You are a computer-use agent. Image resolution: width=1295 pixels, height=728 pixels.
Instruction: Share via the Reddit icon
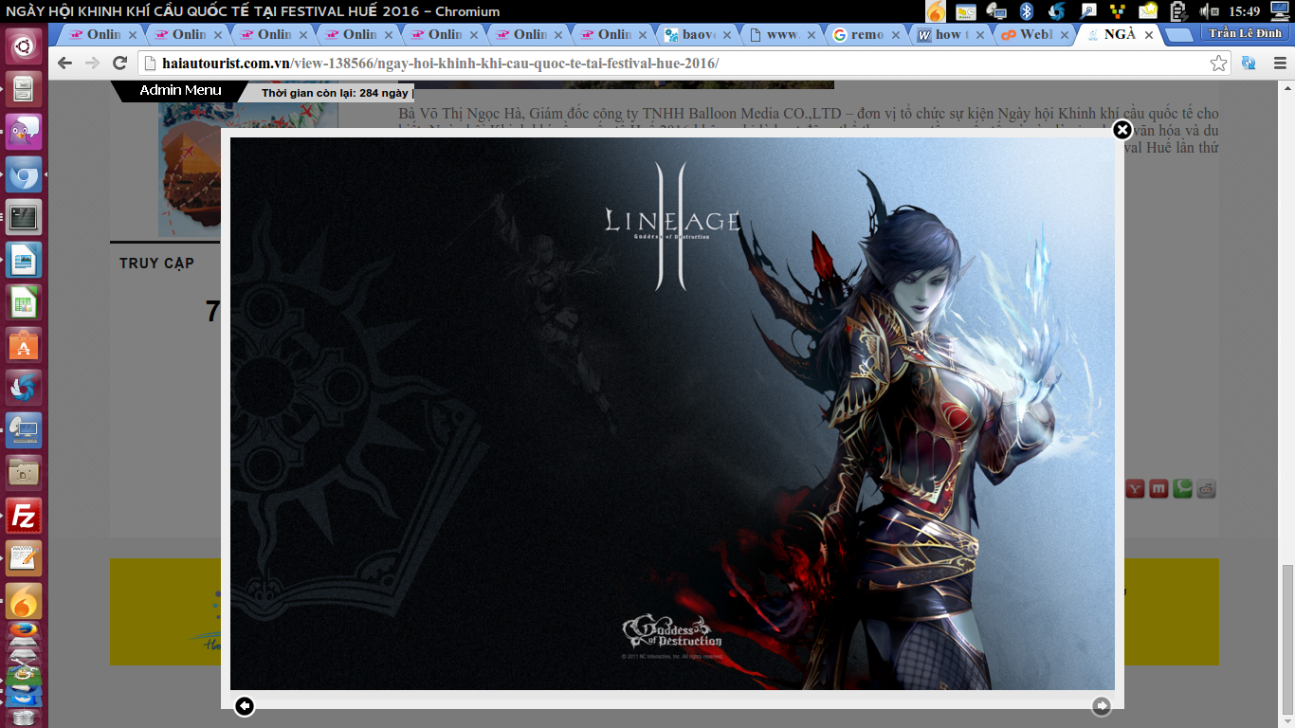(1206, 489)
